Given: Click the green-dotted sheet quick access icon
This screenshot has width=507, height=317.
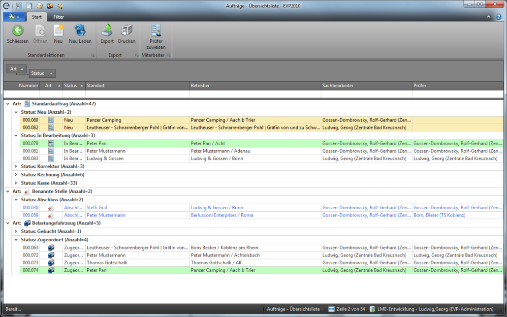Looking at the screenshot, I should point(30,6).
